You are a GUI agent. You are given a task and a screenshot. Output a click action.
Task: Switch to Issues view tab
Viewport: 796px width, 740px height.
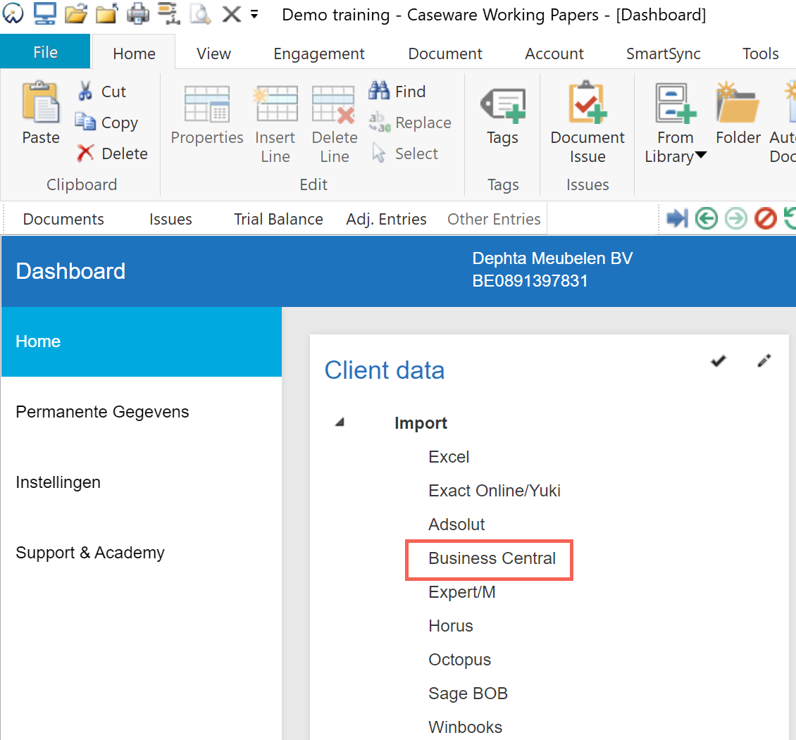[170, 219]
